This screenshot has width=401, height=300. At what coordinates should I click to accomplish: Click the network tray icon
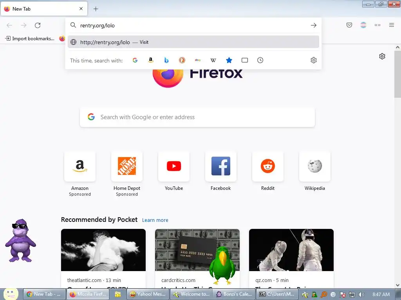coord(352,295)
